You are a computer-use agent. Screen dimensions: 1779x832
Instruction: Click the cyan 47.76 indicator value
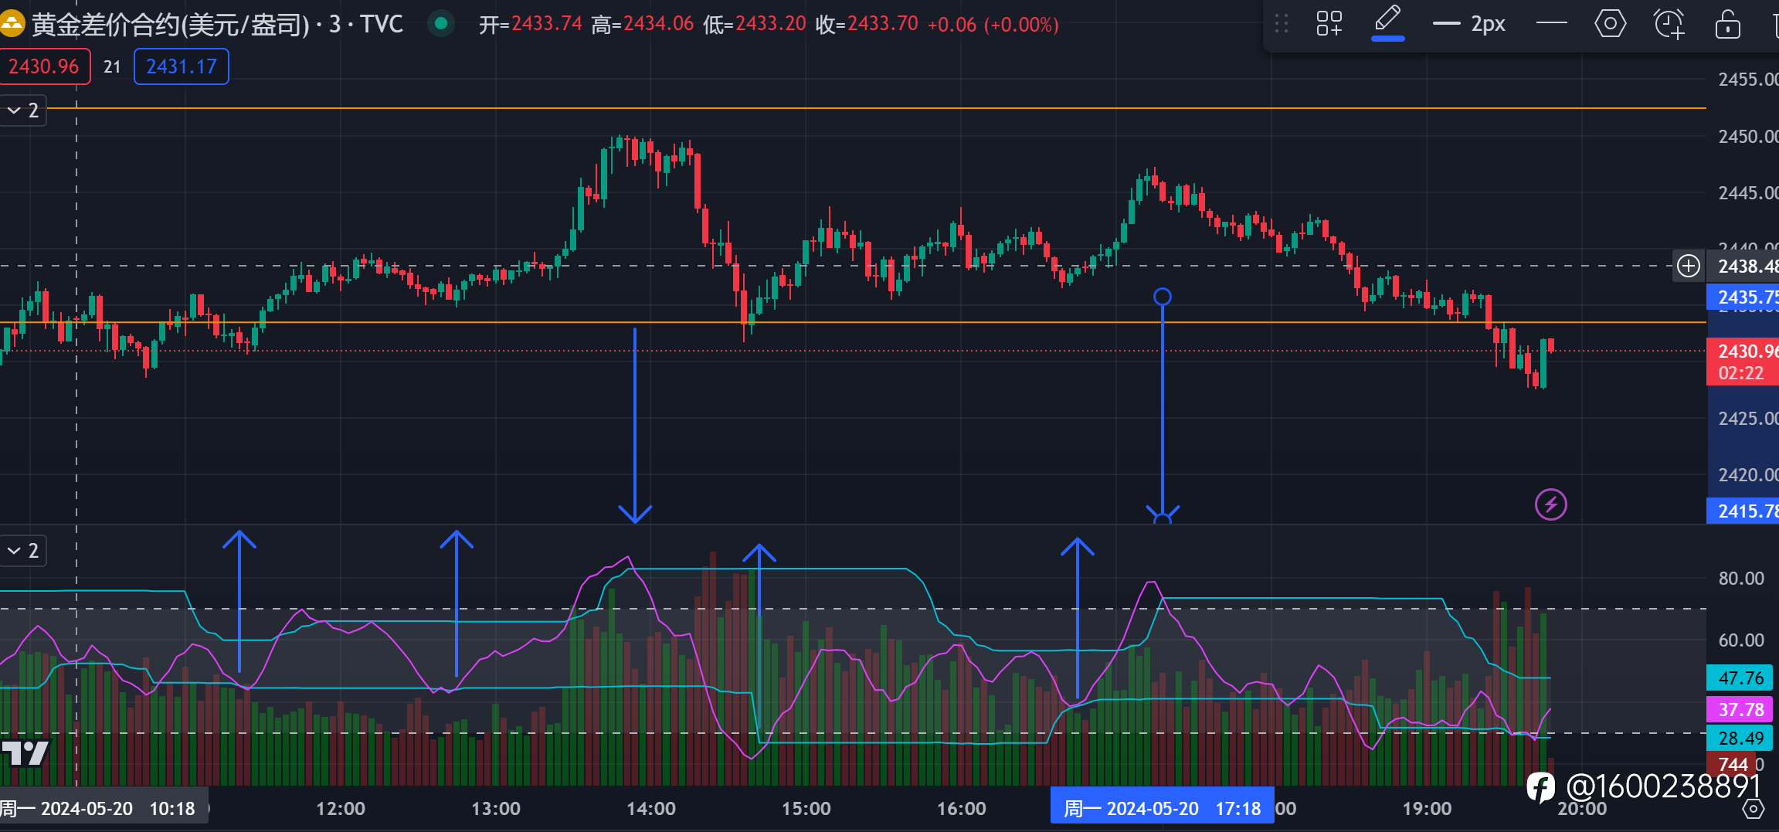(x=1740, y=678)
